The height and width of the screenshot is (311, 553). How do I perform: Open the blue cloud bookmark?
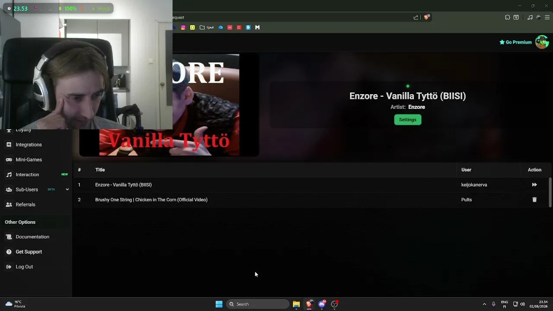pos(221,28)
